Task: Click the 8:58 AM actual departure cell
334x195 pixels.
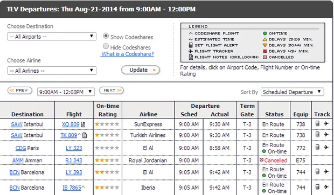Action: (x=219, y=148)
